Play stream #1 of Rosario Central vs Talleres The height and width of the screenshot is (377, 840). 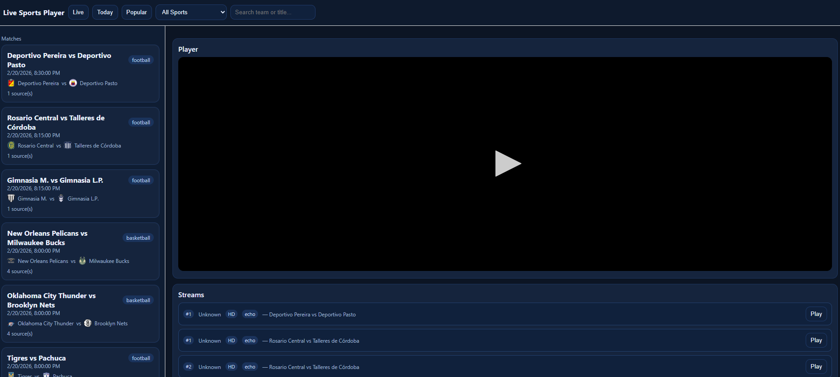point(816,340)
